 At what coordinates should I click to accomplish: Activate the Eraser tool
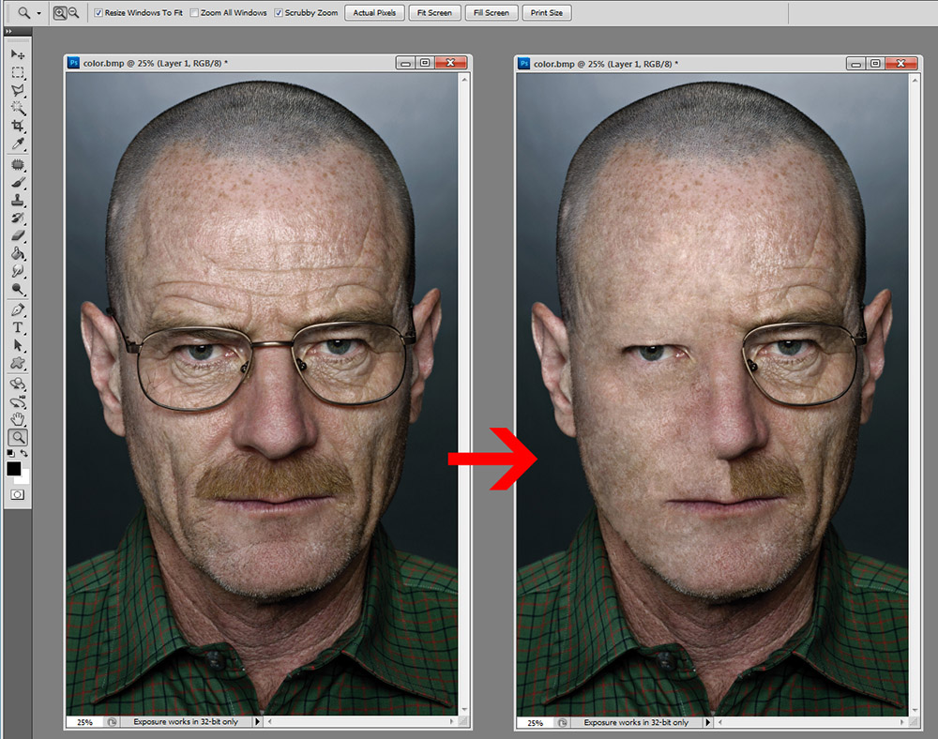coord(18,235)
